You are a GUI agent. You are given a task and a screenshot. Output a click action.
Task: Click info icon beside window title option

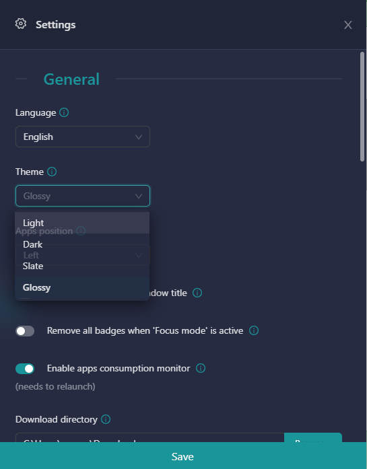pyautogui.click(x=197, y=293)
